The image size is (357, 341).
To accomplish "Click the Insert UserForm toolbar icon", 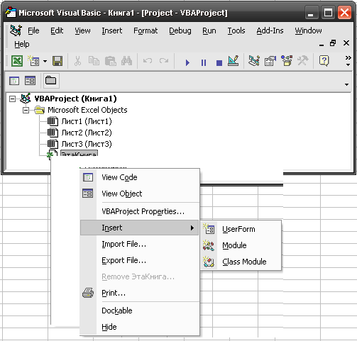I will pyautogui.click(x=33, y=61).
